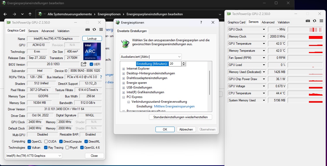Viewport: 327px width, 166px height.
Task: Toggle the OpenCL checkbox
Action: [x=29, y=141]
